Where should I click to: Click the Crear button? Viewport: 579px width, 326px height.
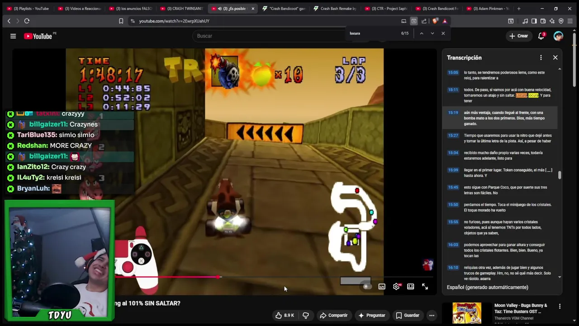pyautogui.click(x=518, y=36)
